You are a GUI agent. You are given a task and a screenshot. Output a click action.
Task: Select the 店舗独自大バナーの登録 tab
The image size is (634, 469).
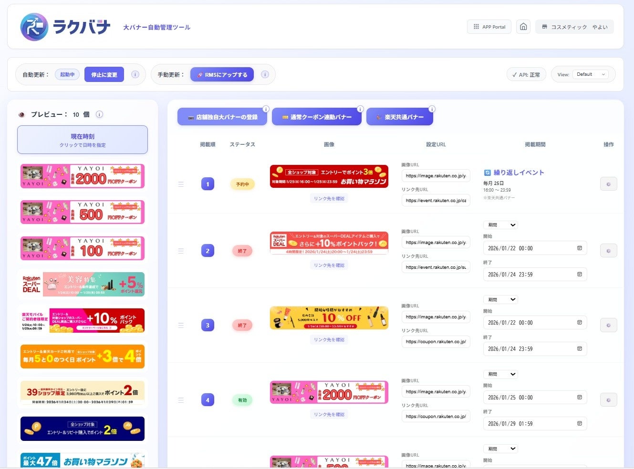tap(222, 117)
